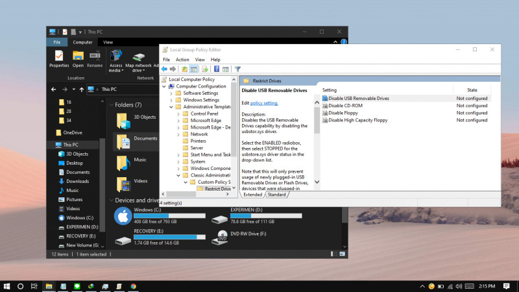Image resolution: width=519 pixels, height=292 pixels.
Task: Click Properties in the This PC ribbon
Action: pyautogui.click(x=59, y=59)
